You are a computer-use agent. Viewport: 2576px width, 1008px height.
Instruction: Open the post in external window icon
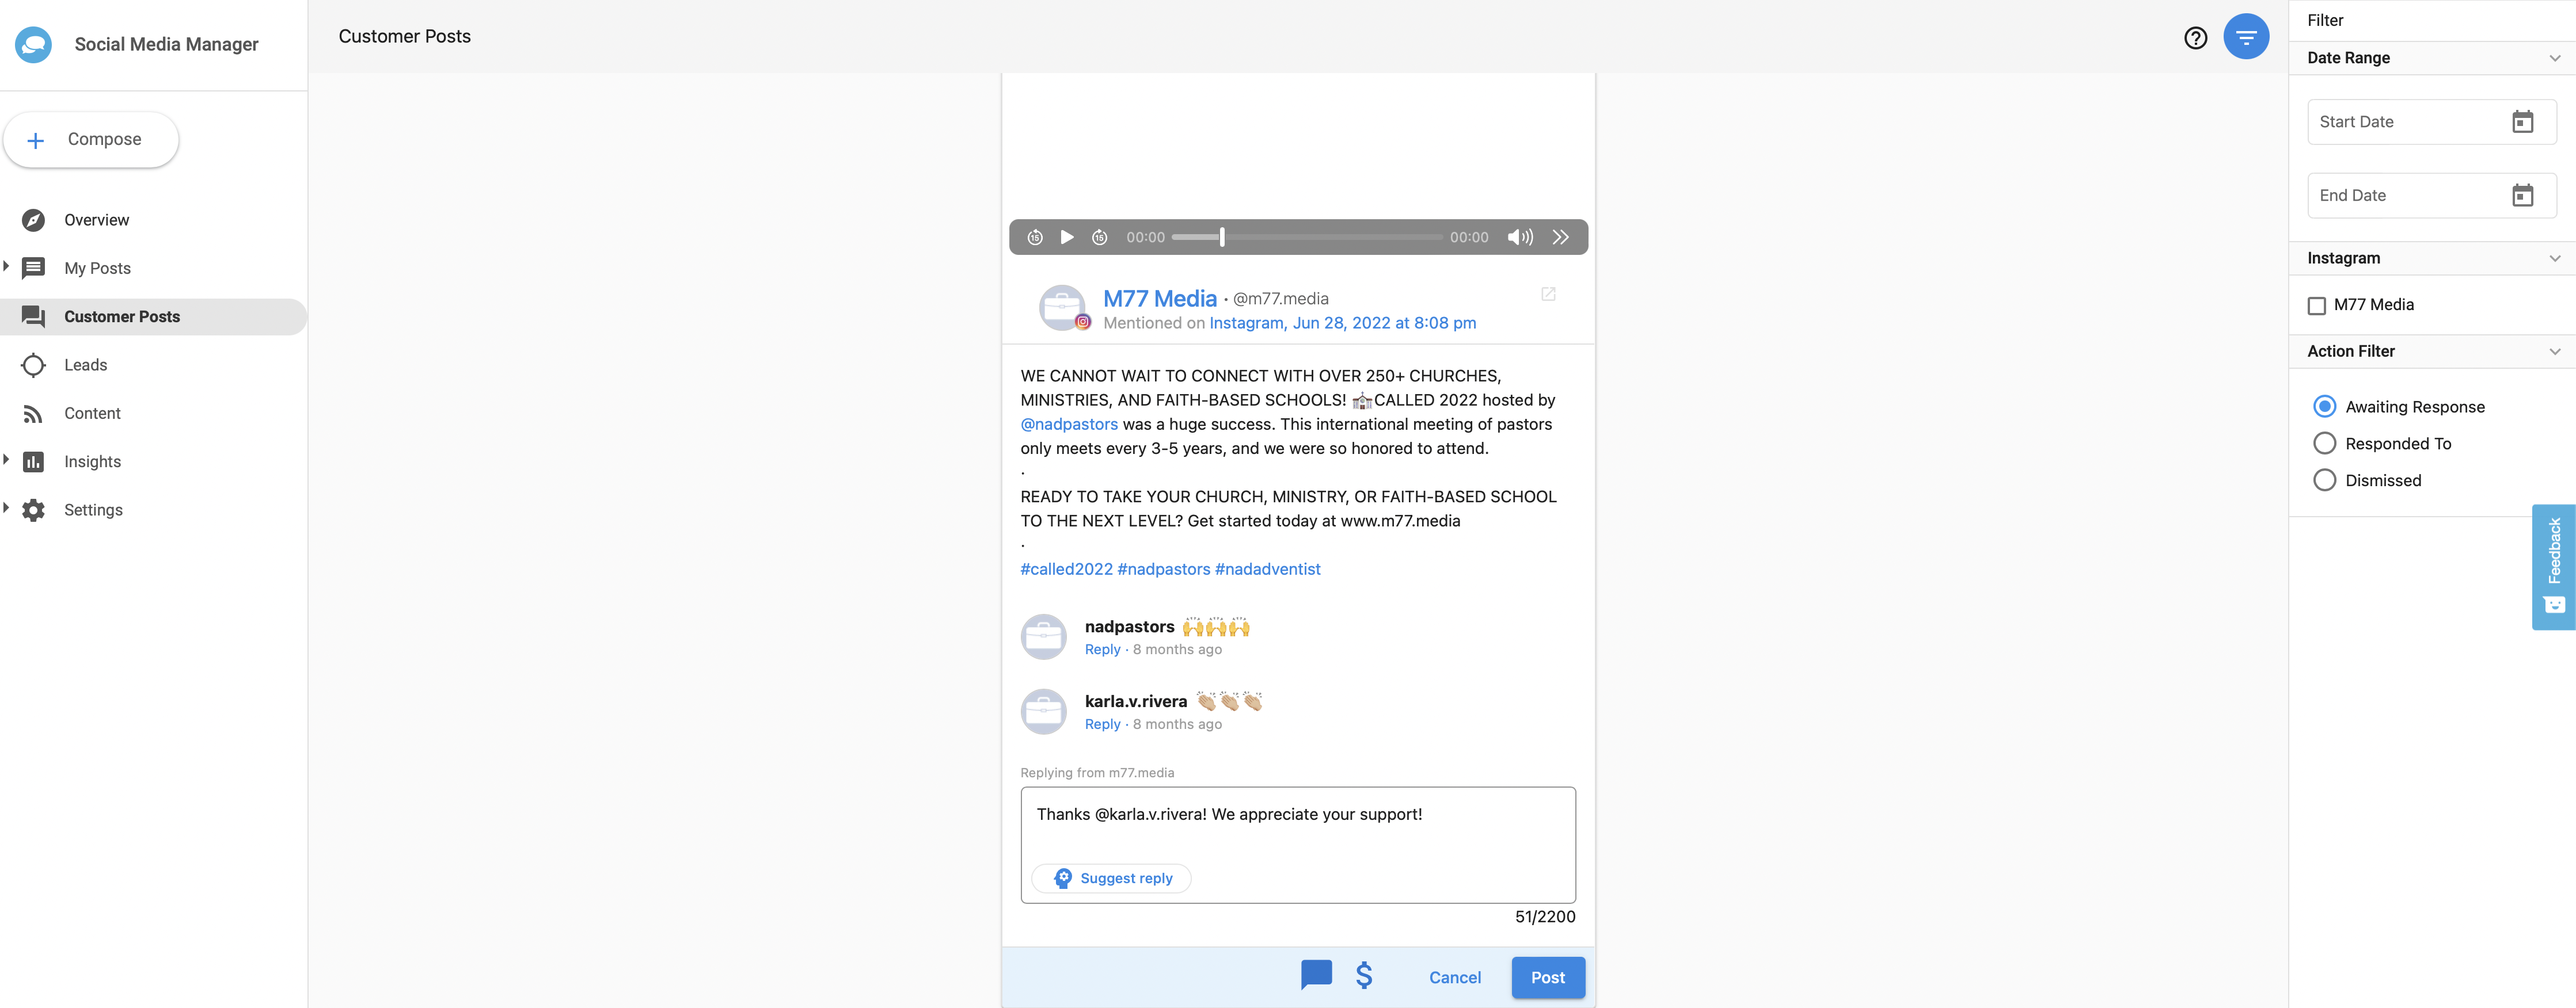coord(1548,293)
